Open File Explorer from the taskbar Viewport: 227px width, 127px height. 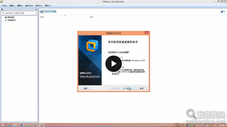click(15, 125)
